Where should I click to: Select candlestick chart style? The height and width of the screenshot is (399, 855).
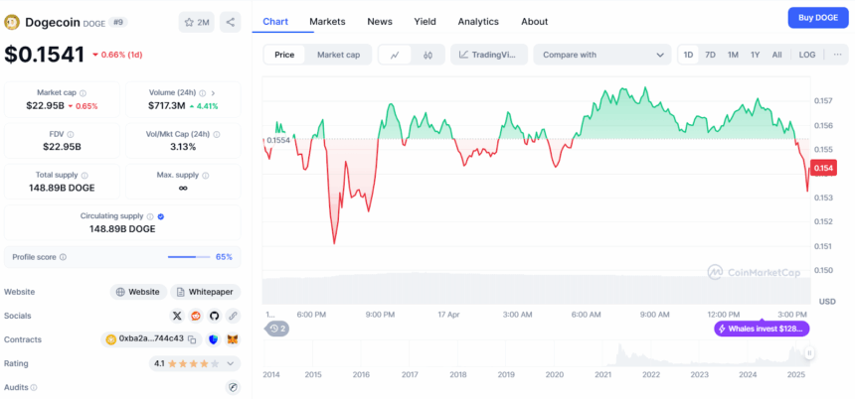point(427,55)
